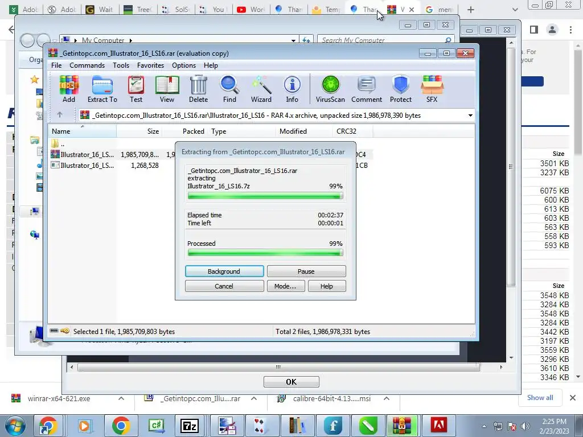Expand calibre-64bit msi download options
The height and width of the screenshot is (437, 583).
(387, 398)
